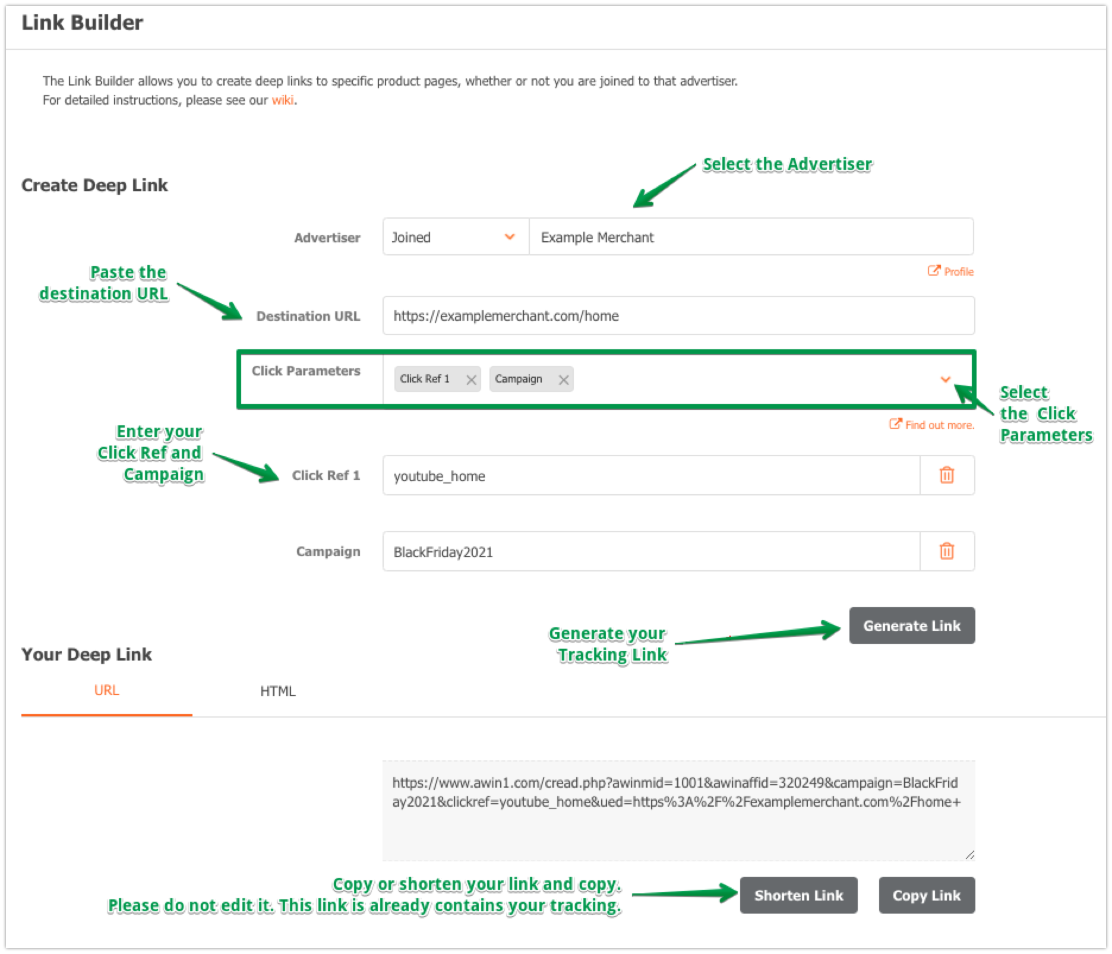Delete the Click Ref 1 field via trash icon
The width and height of the screenshot is (1112, 954).
[947, 475]
